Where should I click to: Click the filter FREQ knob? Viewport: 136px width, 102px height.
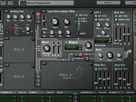pos(55,21)
